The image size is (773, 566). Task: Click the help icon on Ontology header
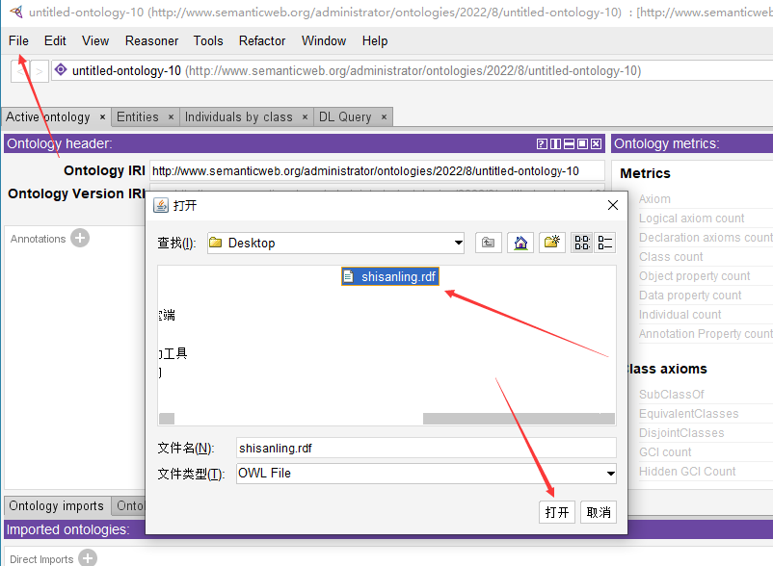coord(542,143)
